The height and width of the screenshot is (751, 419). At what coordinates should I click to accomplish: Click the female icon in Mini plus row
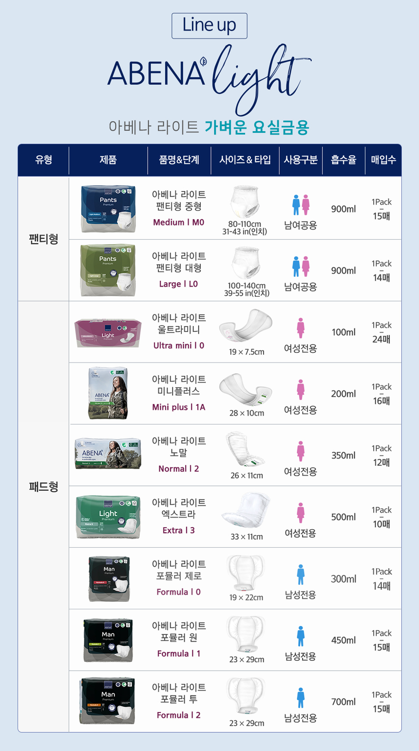tap(301, 390)
